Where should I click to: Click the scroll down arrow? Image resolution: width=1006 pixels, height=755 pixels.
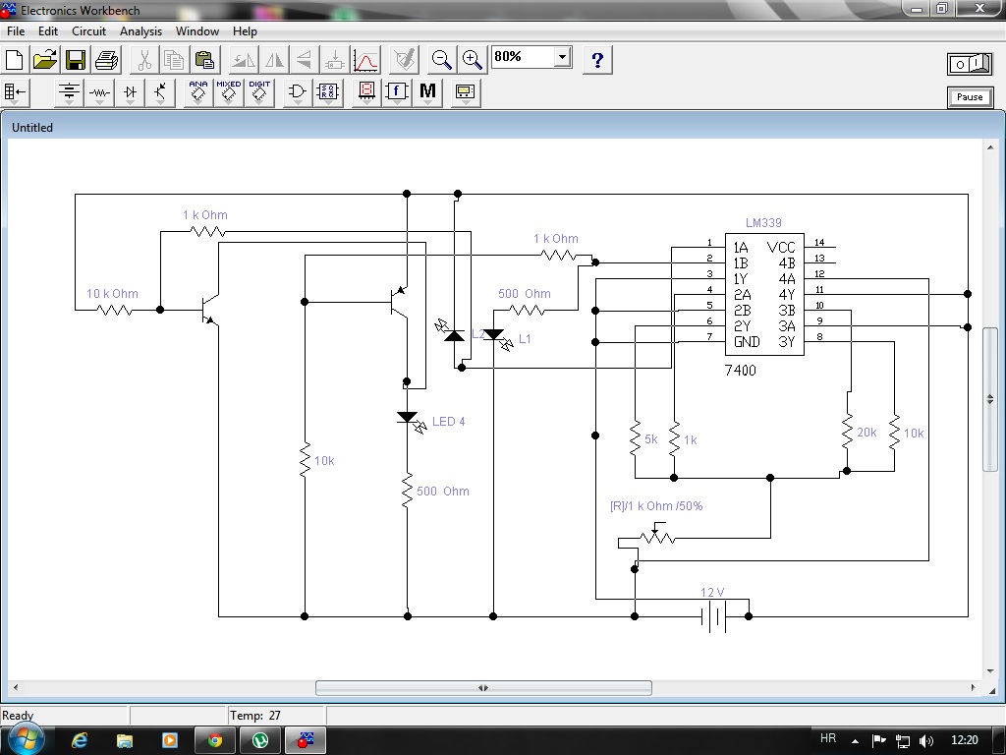(x=990, y=671)
